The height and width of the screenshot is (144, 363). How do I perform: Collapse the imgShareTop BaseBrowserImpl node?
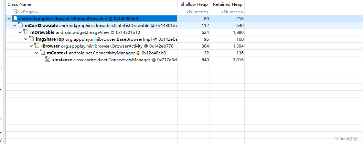point(26,39)
